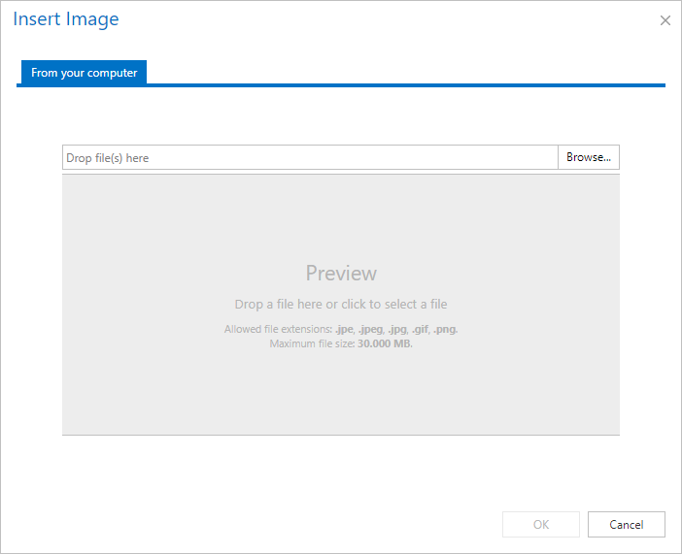Click the .jpeg extension text
The image size is (682, 554).
pos(370,329)
